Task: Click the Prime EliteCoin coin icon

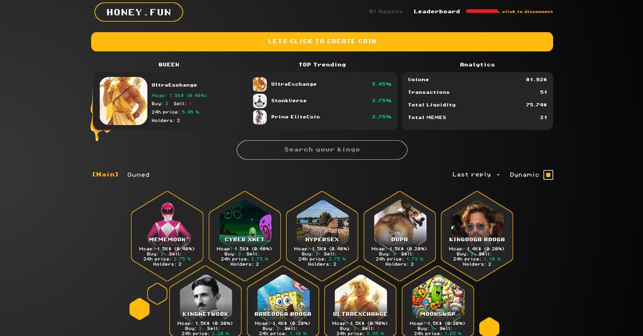Action: tap(259, 117)
